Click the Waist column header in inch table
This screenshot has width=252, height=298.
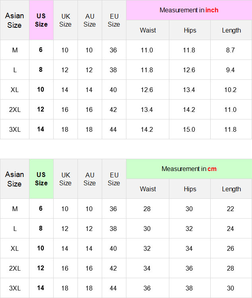click(x=148, y=30)
